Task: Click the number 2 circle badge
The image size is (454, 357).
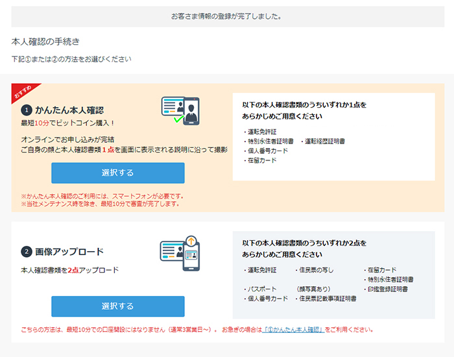Action: (x=27, y=251)
